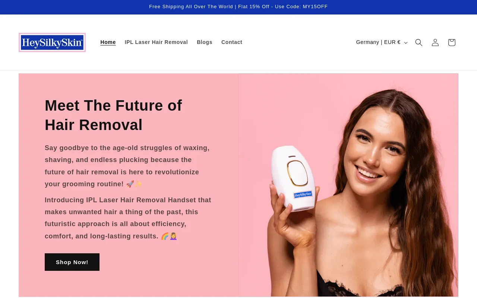Open the Contact menu link
This screenshot has height=298, width=477.
pos(232,42)
